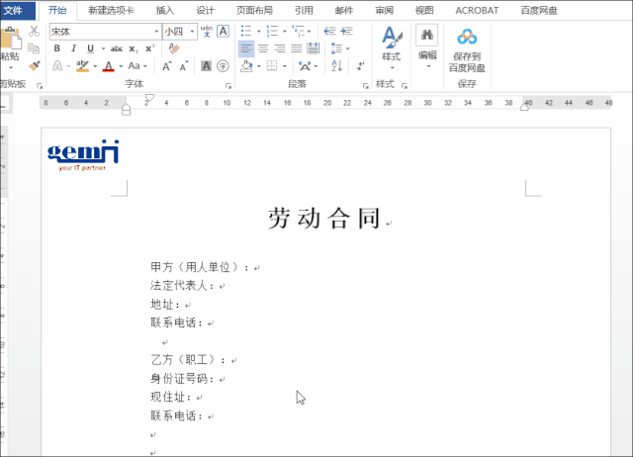Click Grow Font icon

click(x=167, y=66)
